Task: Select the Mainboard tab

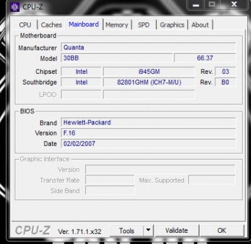Action: (x=83, y=24)
